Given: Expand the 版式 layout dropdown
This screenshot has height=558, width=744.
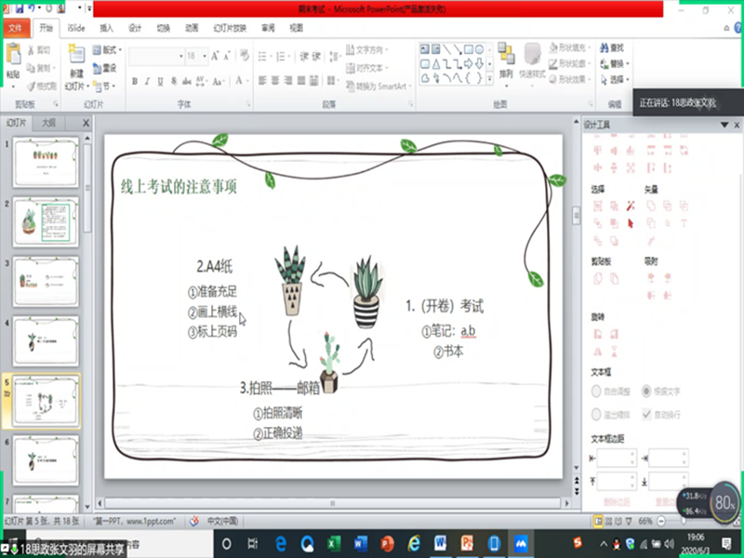Looking at the screenshot, I should (110, 50).
